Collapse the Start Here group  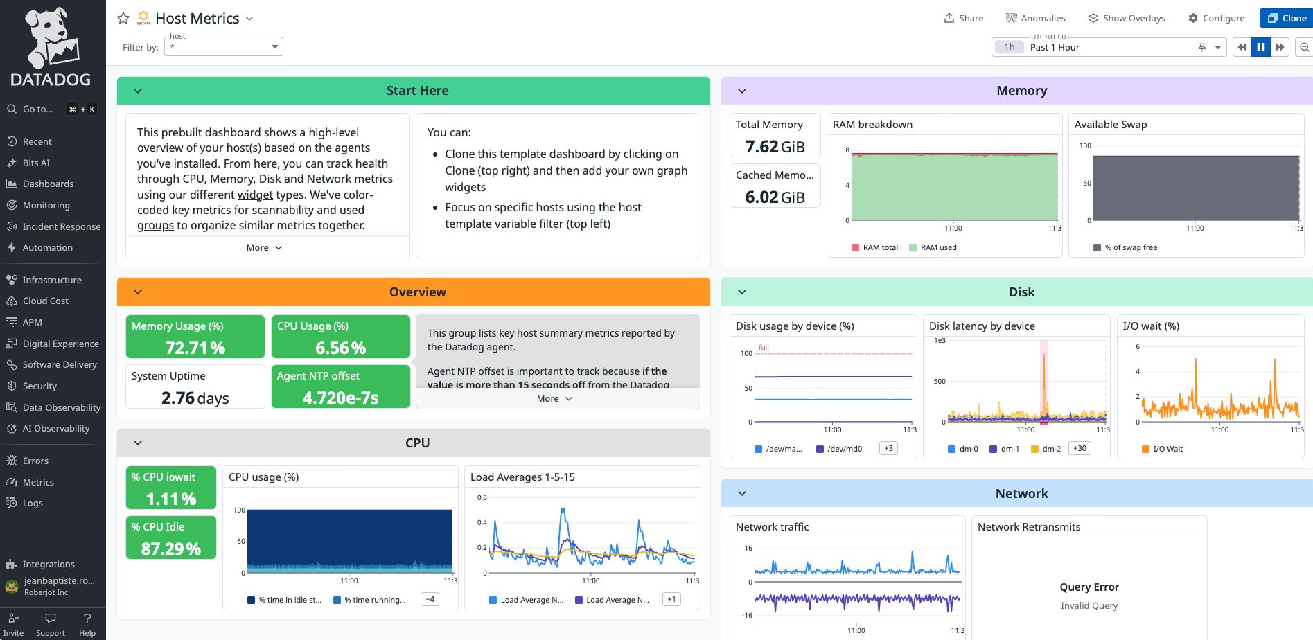pyautogui.click(x=138, y=91)
